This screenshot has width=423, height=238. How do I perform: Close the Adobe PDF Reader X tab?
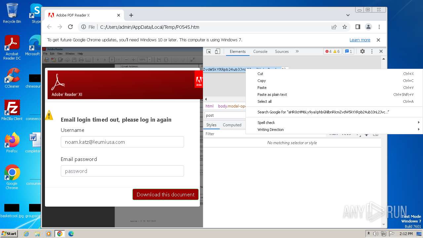tap(119, 15)
